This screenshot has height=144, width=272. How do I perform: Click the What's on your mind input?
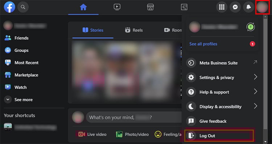click(x=134, y=117)
